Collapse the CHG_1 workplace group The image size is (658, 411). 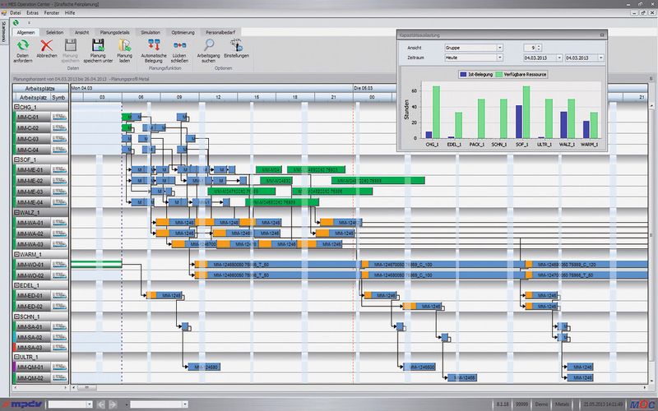(x=16, y=107)
